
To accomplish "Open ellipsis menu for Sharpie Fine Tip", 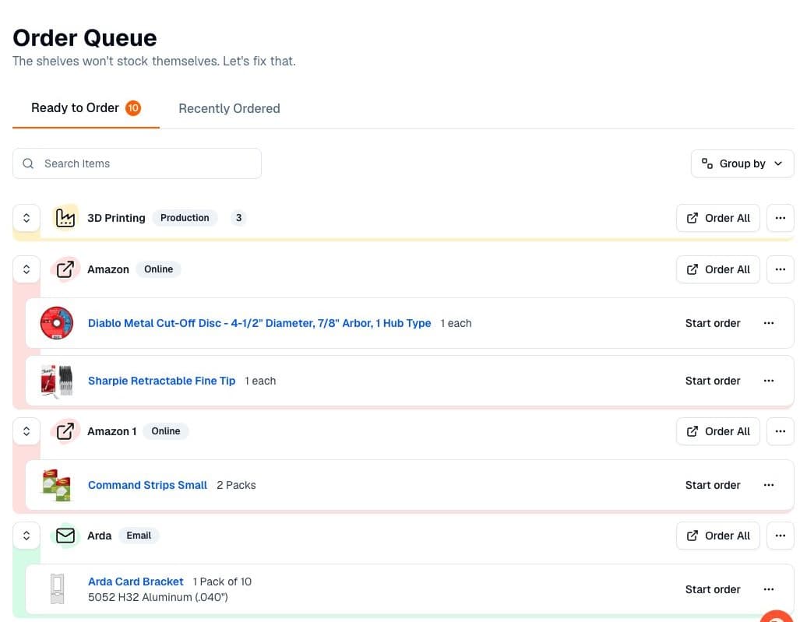I will [x=769, y=381].
